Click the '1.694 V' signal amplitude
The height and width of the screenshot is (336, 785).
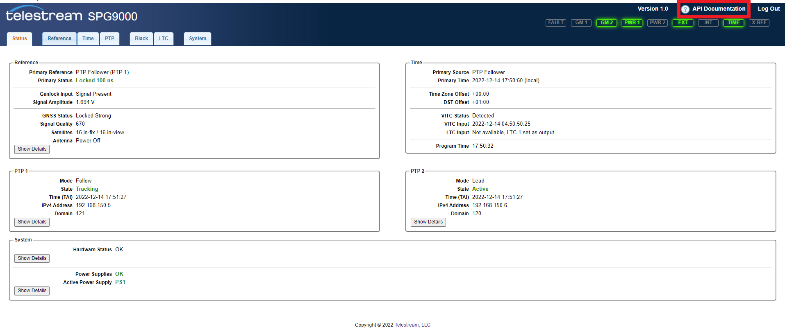[85, 102]
